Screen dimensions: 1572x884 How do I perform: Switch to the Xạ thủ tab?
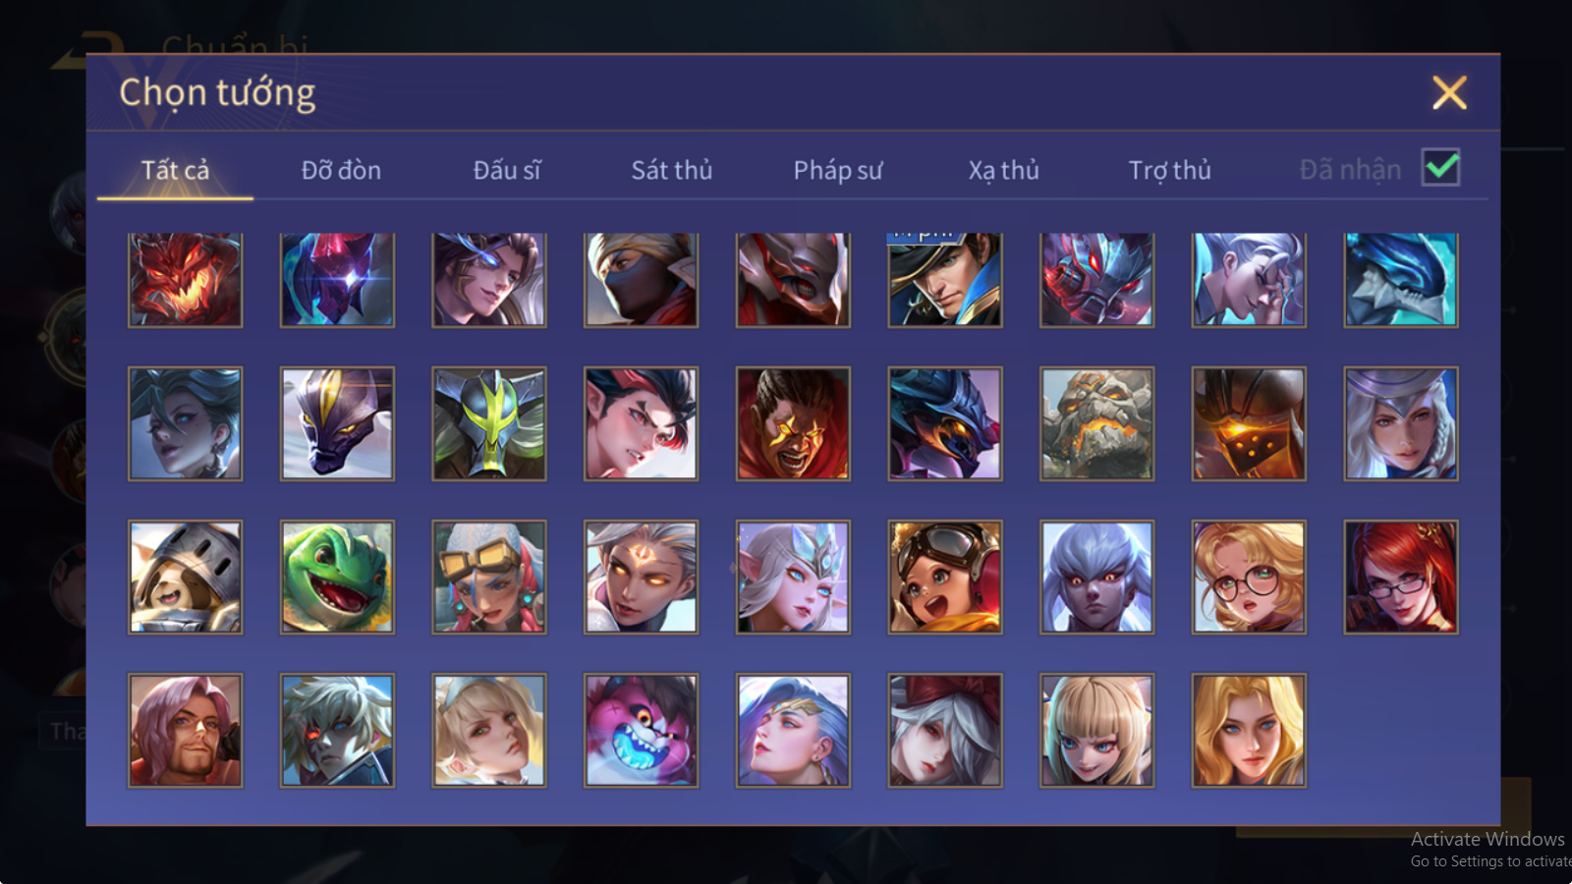tap(1003, 170)
